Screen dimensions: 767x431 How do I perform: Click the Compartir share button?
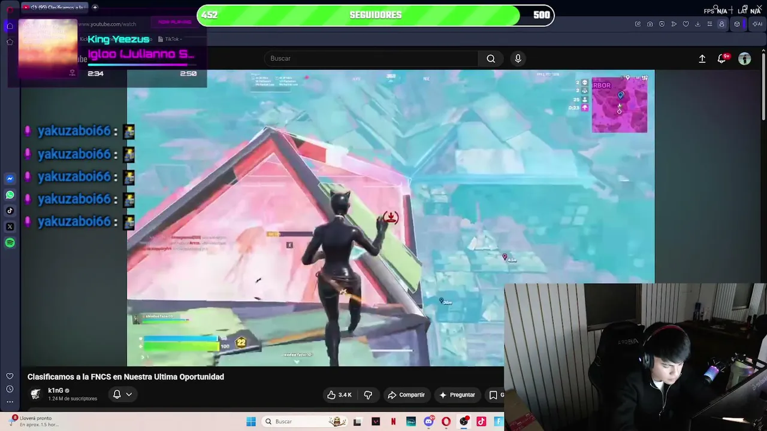(x=406, y=395)
